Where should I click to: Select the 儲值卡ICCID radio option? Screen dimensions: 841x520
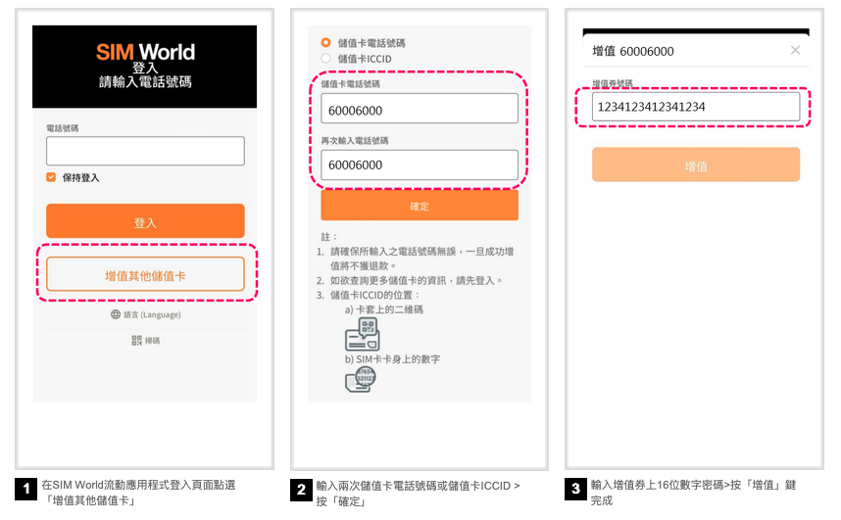pyautogui.click(x=325, y=59)
